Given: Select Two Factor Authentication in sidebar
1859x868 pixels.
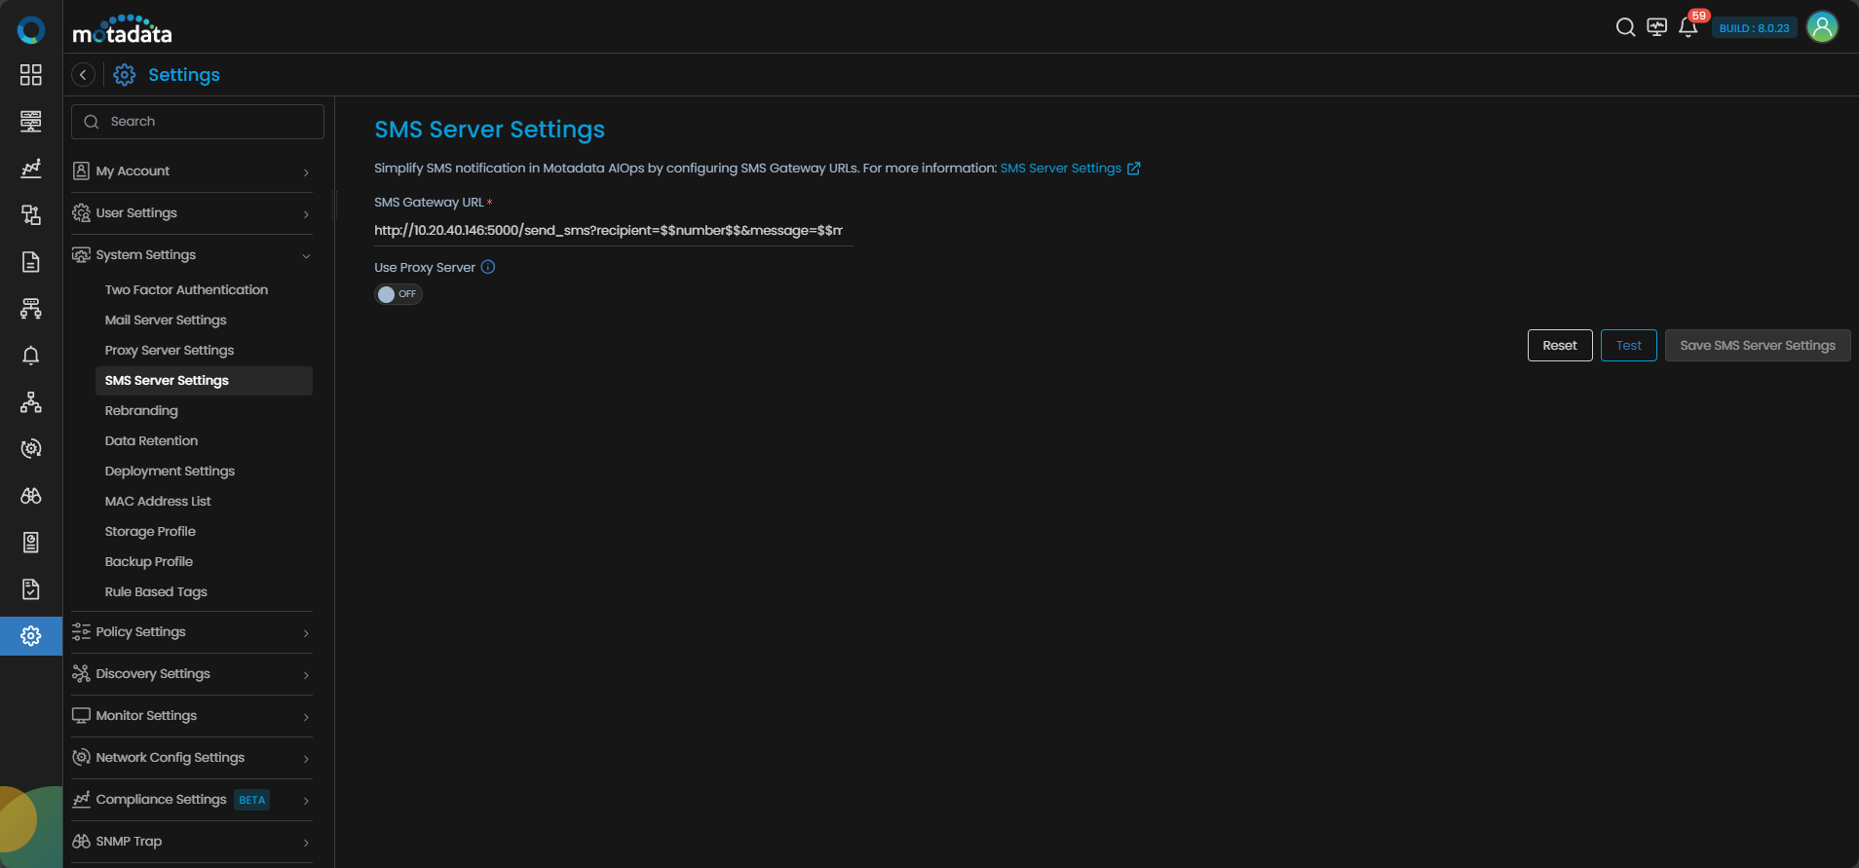Looking at the screenshot, I should 186,290.
